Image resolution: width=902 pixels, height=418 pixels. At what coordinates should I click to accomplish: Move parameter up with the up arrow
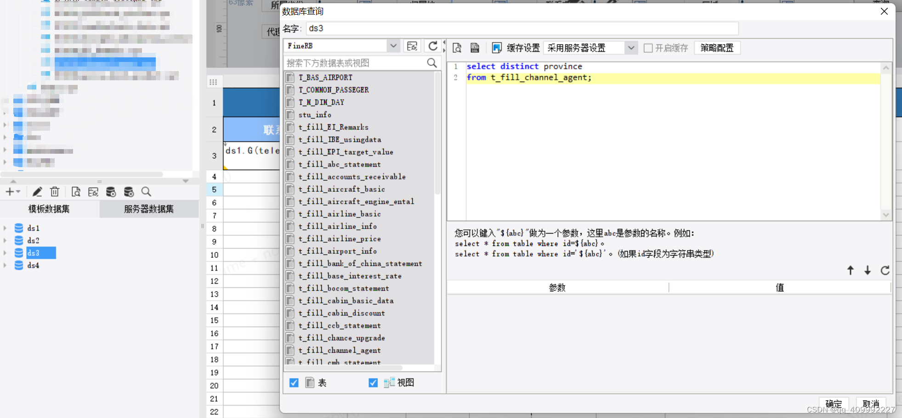pos(851,270)
